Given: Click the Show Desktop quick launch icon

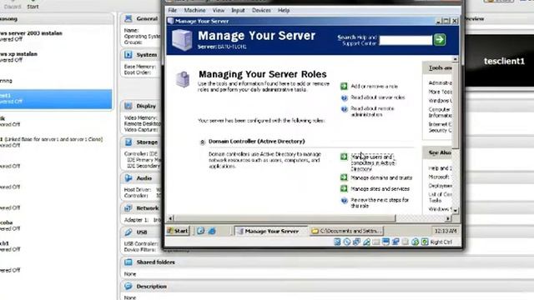Looking at the screenshot, I should click(x=201, y=231).
